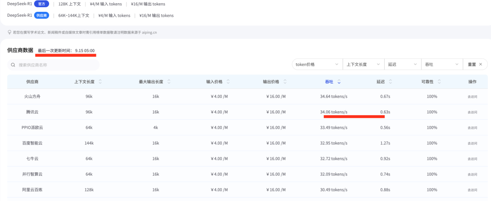Click the 128K 上下文 spec text
491x201 pixels.
[69, 5]
